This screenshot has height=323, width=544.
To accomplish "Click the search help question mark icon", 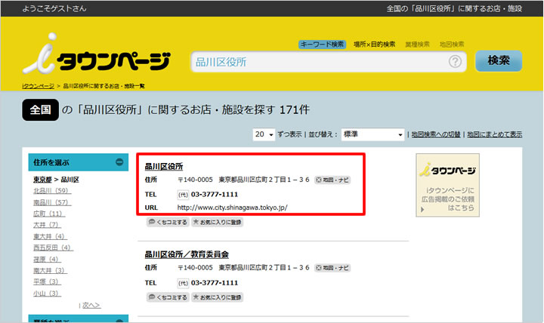I will pyautogui.click(x=455, y=62).
